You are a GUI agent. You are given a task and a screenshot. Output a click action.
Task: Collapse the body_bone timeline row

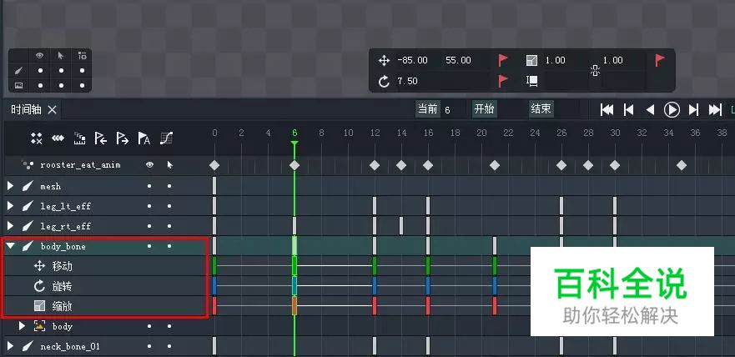(x=11, y=246)
